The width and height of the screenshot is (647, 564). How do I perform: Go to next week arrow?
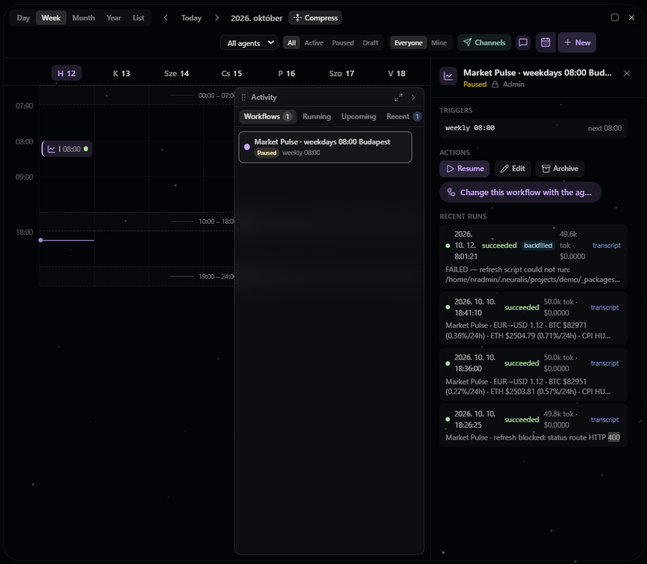tap(217, 18)
